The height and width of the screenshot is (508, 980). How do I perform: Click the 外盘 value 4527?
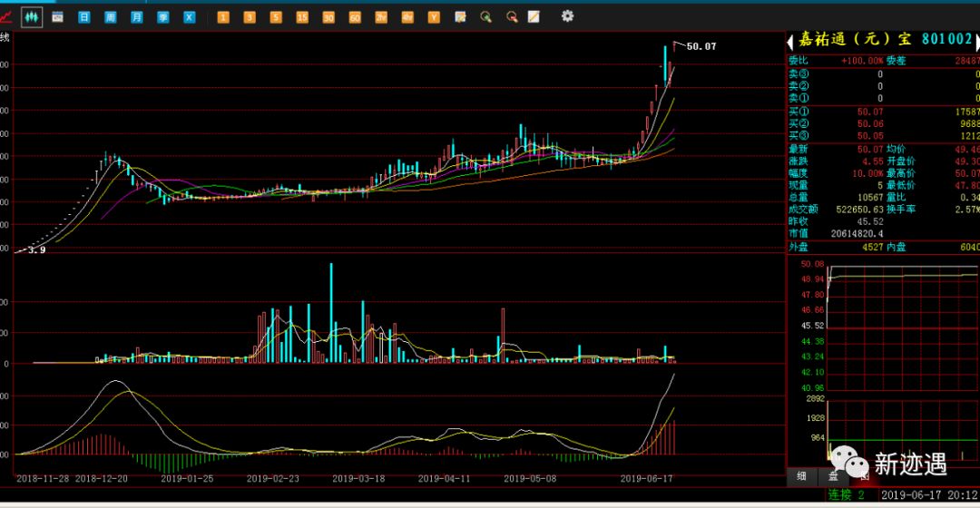pos(873,247)
